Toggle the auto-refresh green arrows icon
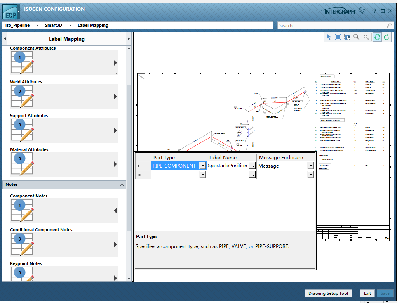 point(377,37)
